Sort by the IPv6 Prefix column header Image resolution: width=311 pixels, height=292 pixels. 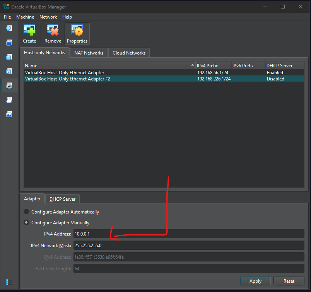248,66
